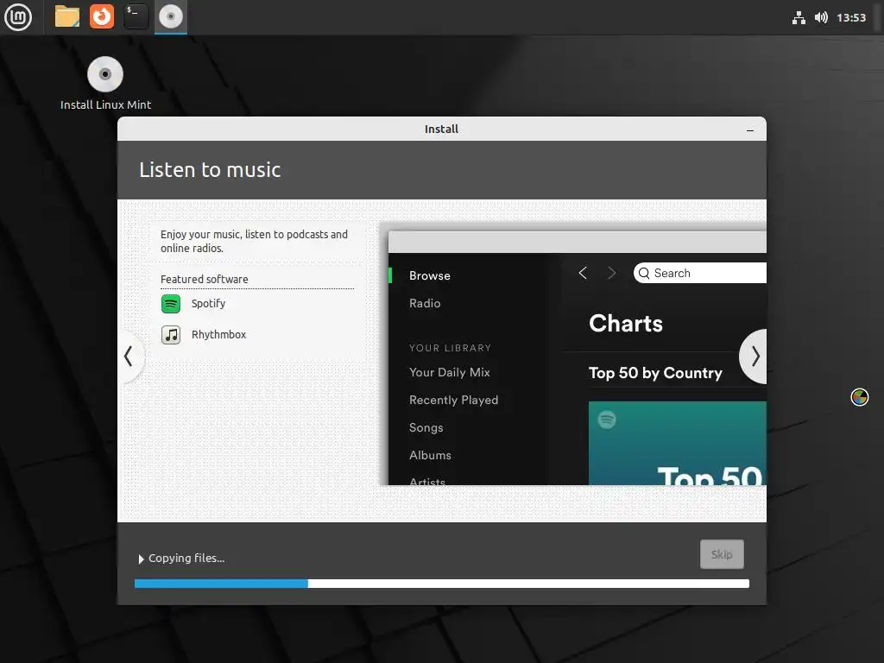Screen dimensions: 884x663
Task: Open the Files folder launcher in panel
Action: tap(66, 17)
